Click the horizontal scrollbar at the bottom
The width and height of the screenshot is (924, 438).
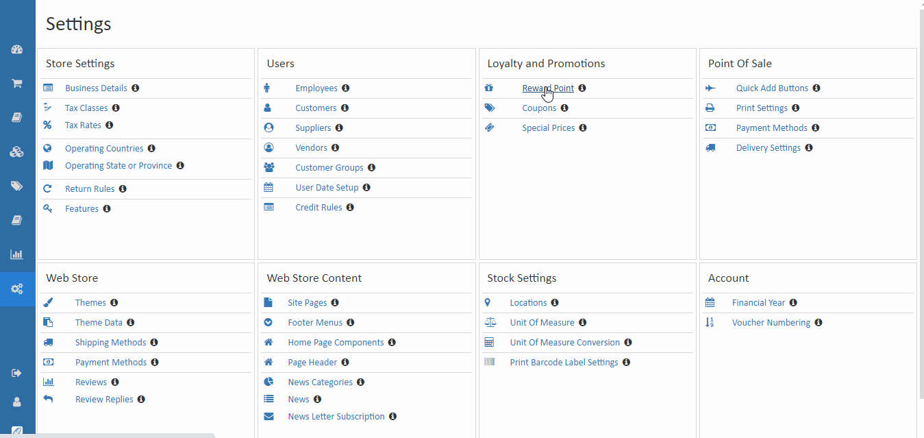click(x=108, y=435)
